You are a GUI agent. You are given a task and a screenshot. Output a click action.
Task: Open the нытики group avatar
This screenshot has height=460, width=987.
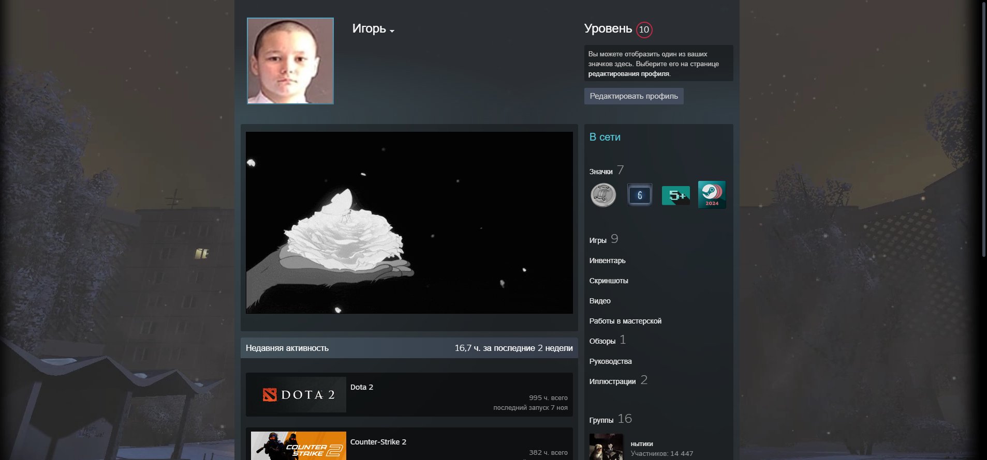[x=606, y=447]
